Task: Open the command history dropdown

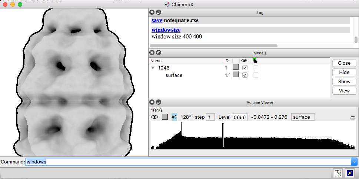Action: 354,162
